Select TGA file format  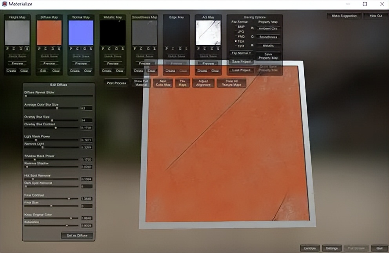tap(240, 42)
